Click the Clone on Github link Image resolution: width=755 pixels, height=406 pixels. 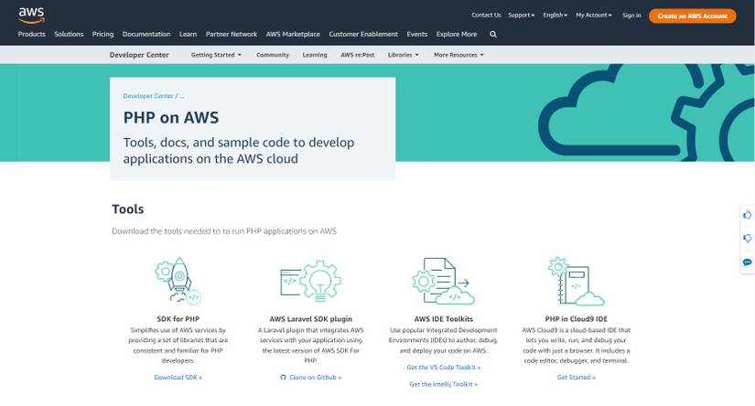tap(316, 378)
